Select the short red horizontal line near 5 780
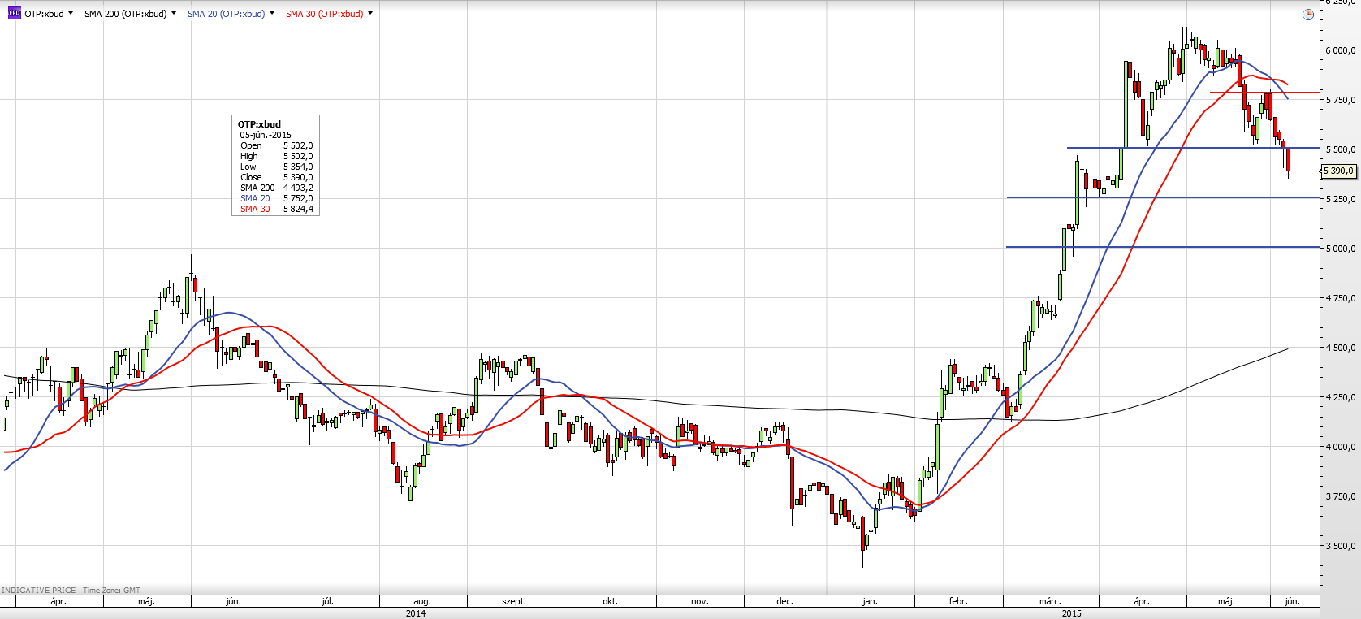Image resolution: width=1361 pixels, height=619 pixels. pos(1264,93)
